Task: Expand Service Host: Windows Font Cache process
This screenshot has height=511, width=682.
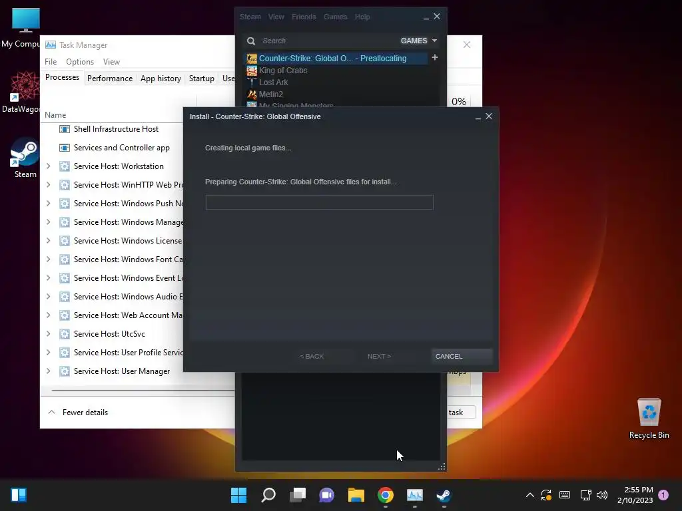Action: point(49,259)
